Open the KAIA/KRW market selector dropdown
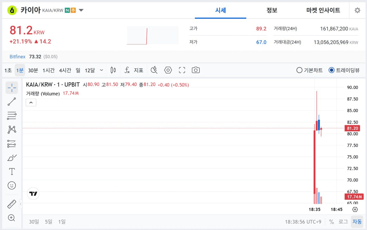Viewport: 367px width, 230px height. (x=81, y=10)
